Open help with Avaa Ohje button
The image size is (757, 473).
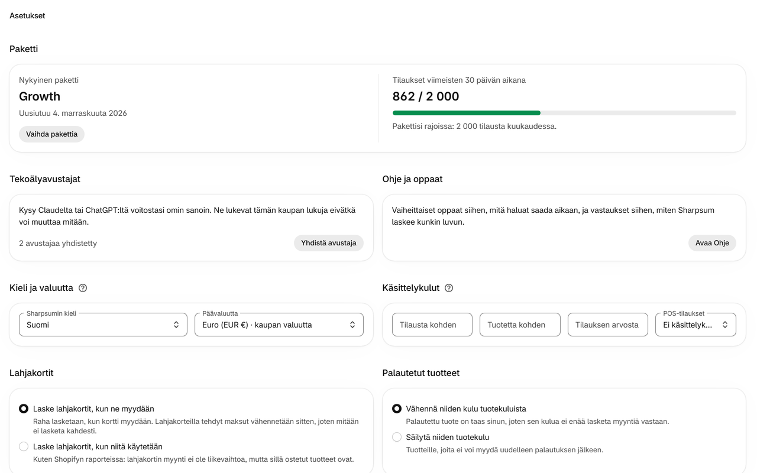point(712,243)
